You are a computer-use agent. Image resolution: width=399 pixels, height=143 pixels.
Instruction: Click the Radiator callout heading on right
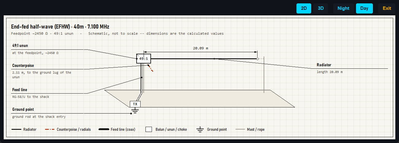point(324,65)
